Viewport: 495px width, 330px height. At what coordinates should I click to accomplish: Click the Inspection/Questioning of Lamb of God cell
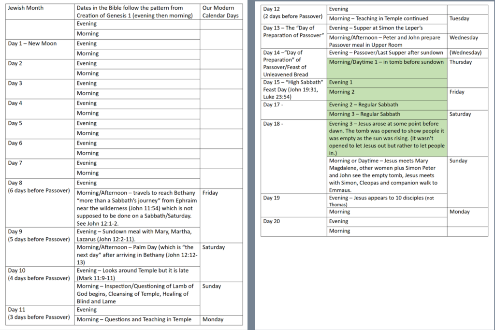(137, 294)
